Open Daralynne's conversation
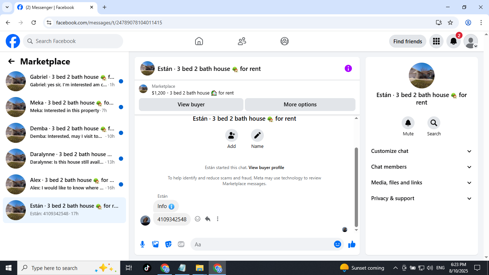The image size is (489, 275). click(64, 159)
